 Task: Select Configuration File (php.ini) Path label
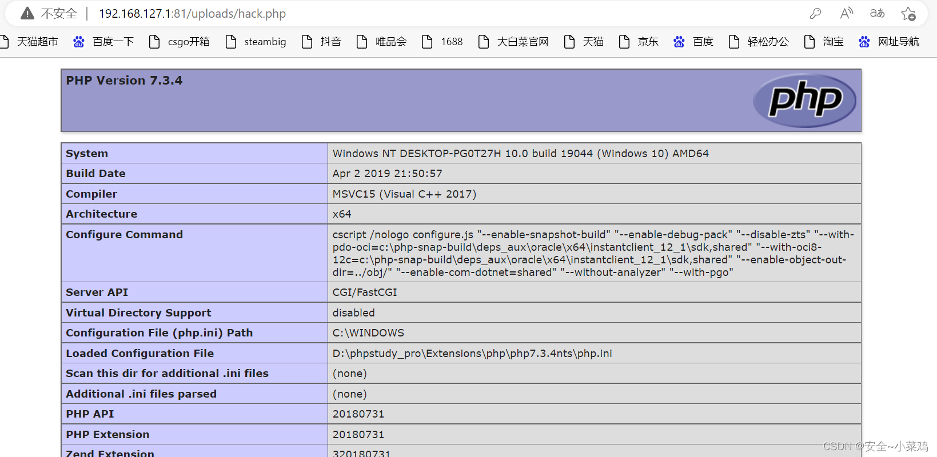point(159,333)
